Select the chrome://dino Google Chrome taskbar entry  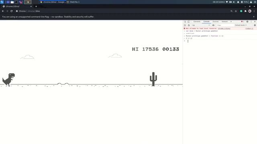53,2
